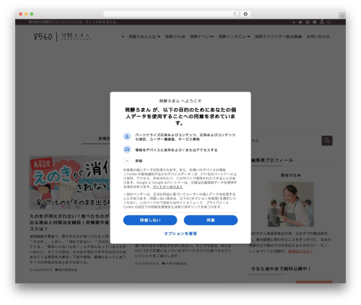The image size is (361, 305).
Task: Click the personalized ads purpose icon in the dialog
Action: coord(127,136)
